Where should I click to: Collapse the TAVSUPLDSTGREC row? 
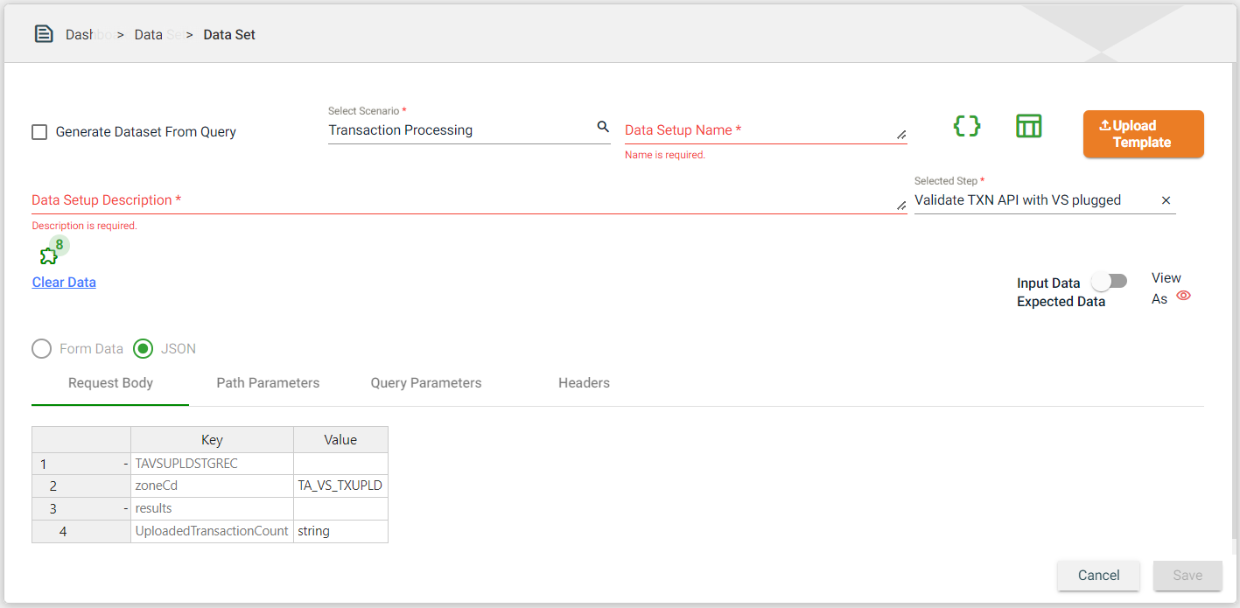(x=126, y=465)
